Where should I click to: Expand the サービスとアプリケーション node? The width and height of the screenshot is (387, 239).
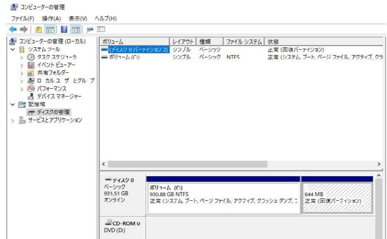(13, 120)
